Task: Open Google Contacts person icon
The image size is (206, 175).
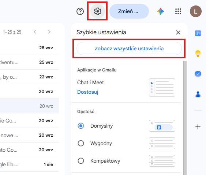Action: point(198,94)
